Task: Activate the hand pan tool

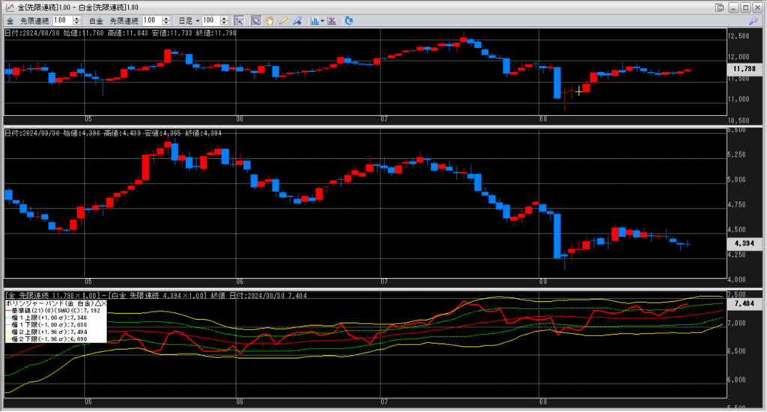Action: click(x=270, y=20)
